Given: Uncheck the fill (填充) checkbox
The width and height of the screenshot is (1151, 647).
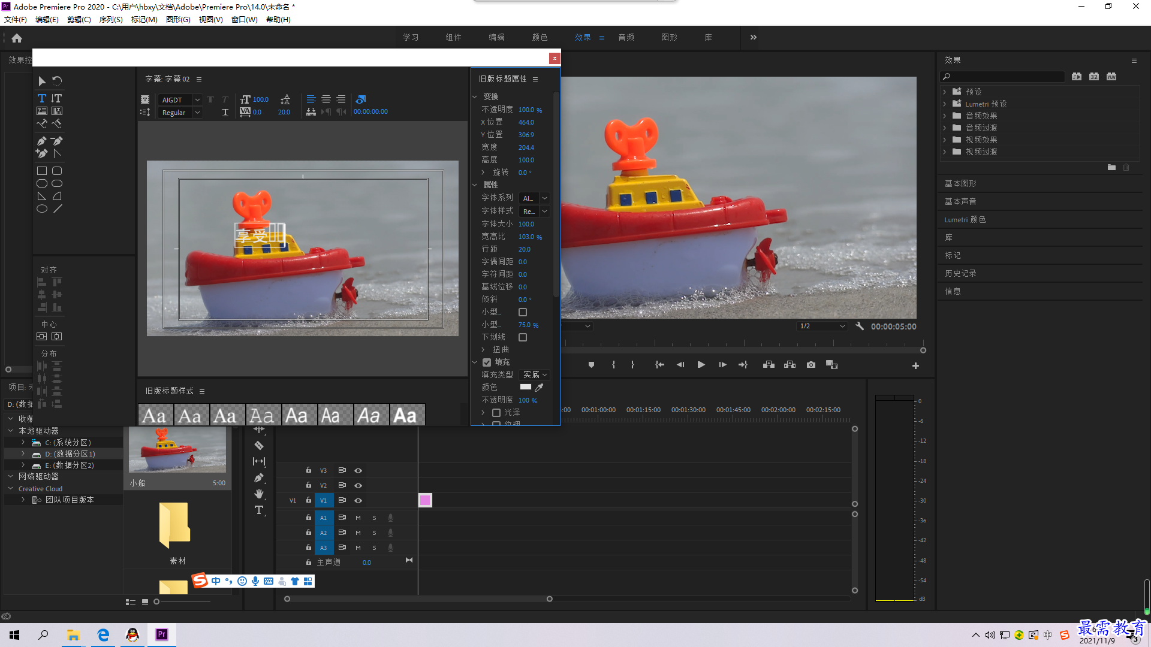Looking at the screenshot, I should (x=487, y=362).
